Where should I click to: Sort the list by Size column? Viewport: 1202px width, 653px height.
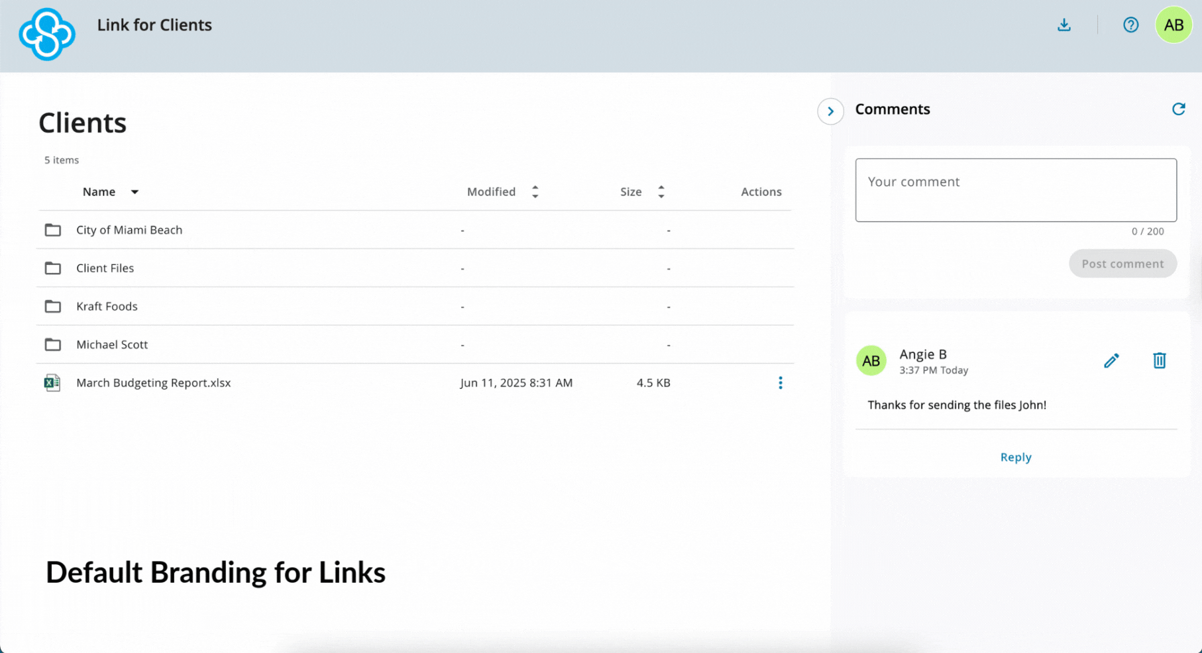(x=661, y=192)
